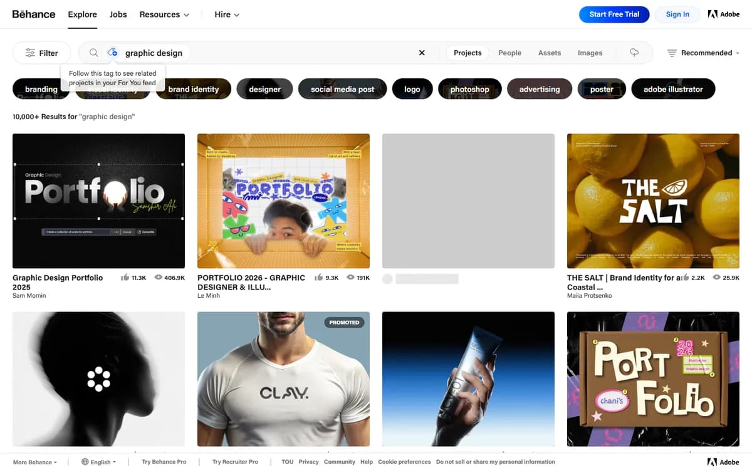Open the hand holding tube thumbnail
This screenshot has width=752, height=470.
(468, 379)
